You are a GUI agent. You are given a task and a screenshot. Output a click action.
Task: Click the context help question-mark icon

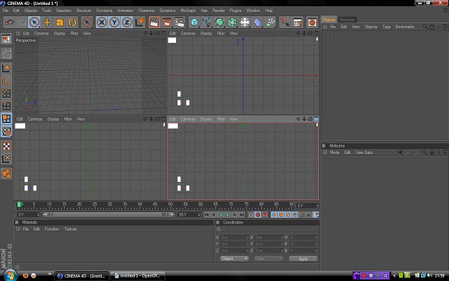pyautogui.click(x=285, y=22)
